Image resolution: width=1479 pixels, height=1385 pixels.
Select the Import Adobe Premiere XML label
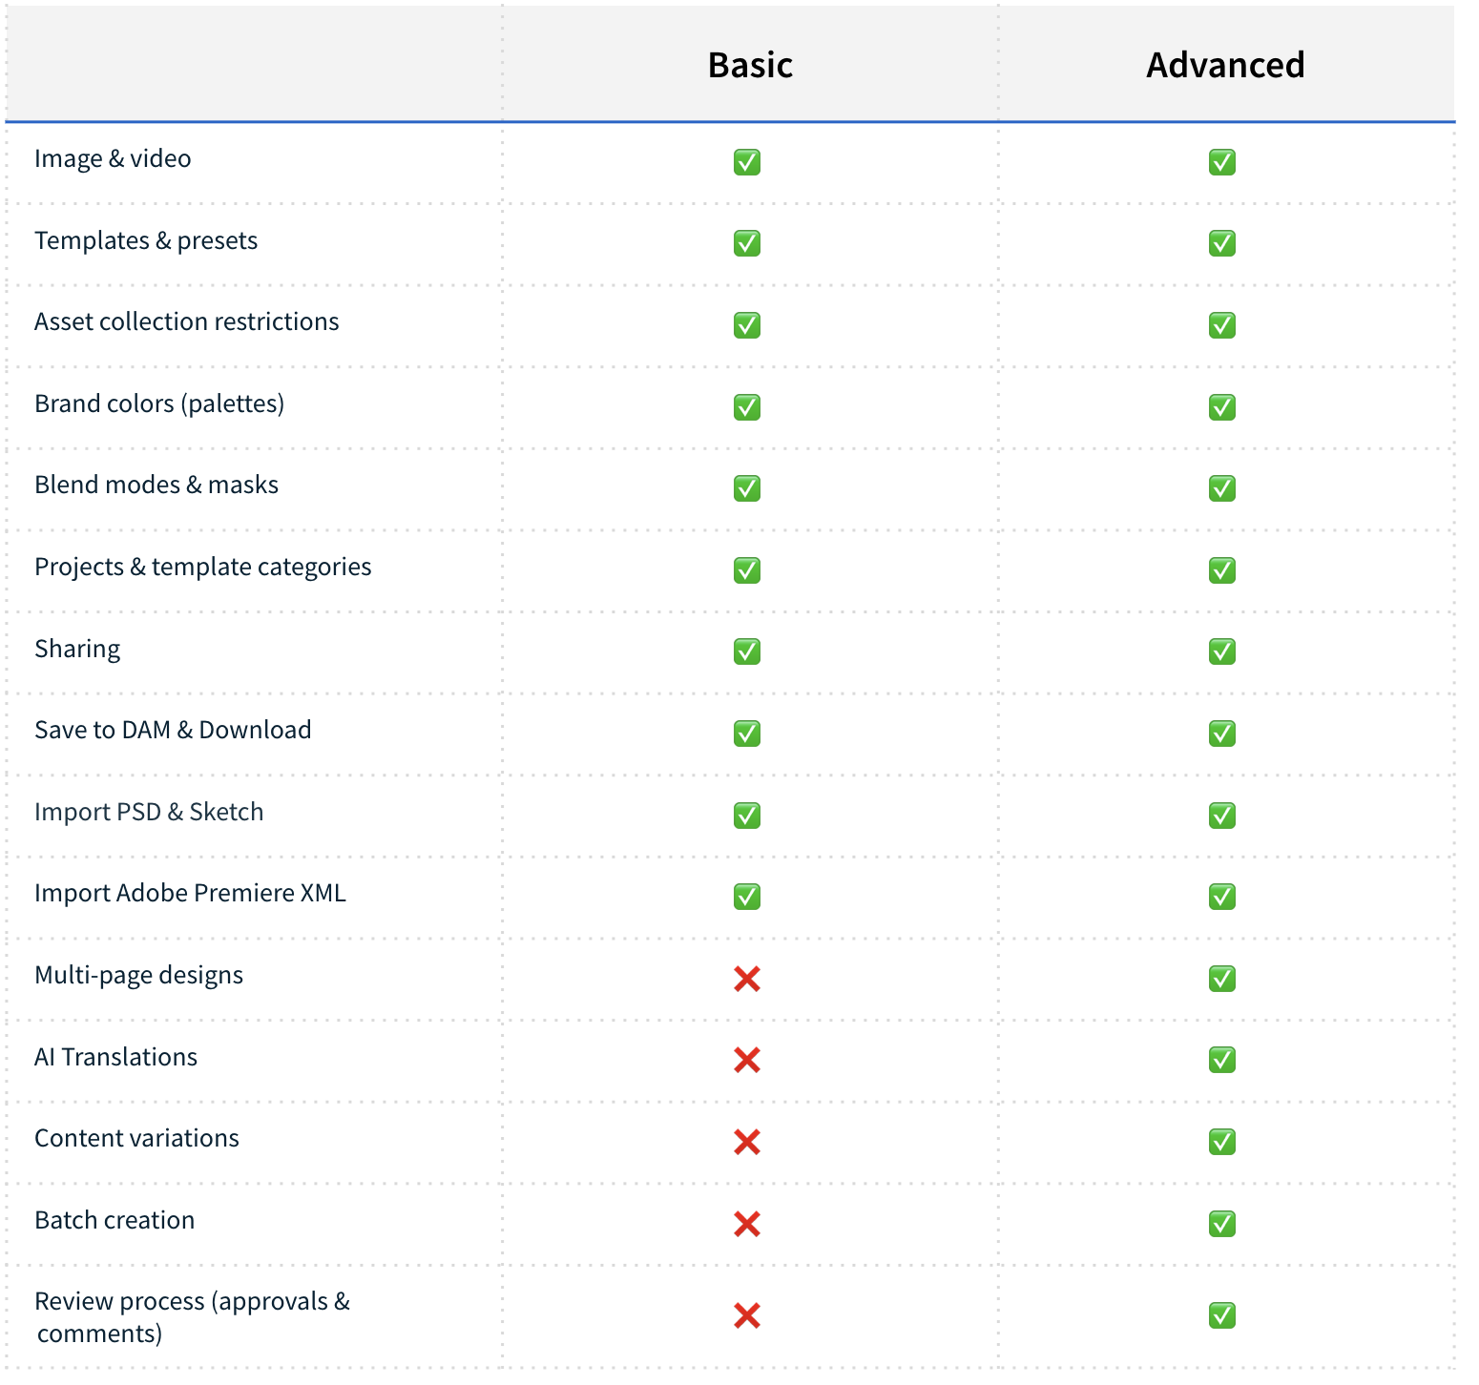point(190,893)
